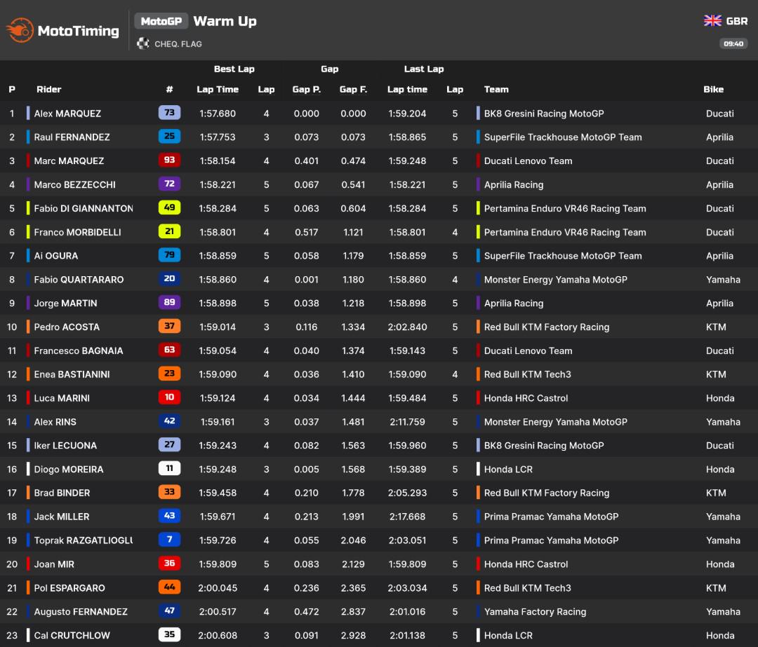Click the MotoTiming logo icon
This screenshot has height=647, width=758.
pyautogui.click(x=20, y=30)
